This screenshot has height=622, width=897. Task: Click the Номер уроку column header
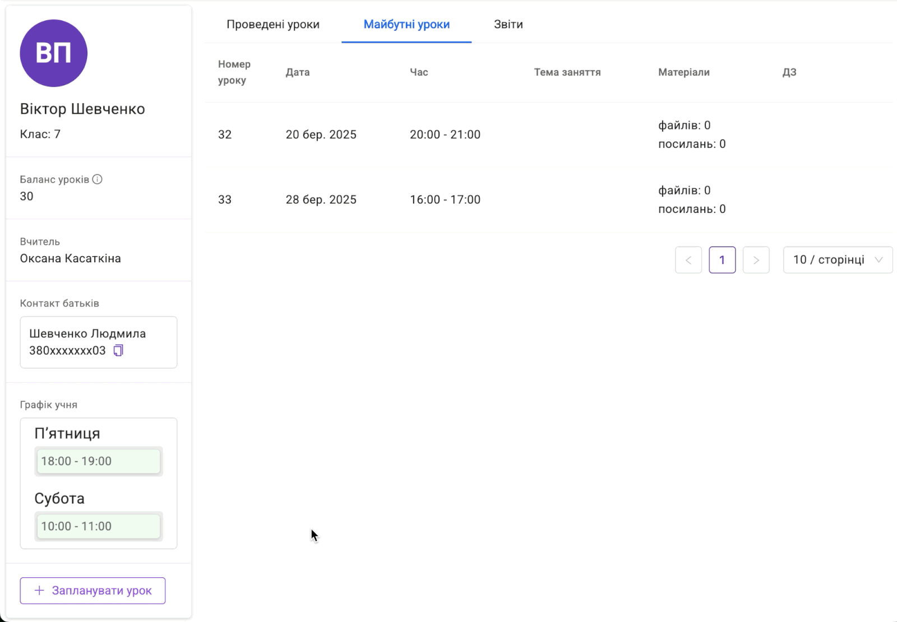[x=234, y=72]
